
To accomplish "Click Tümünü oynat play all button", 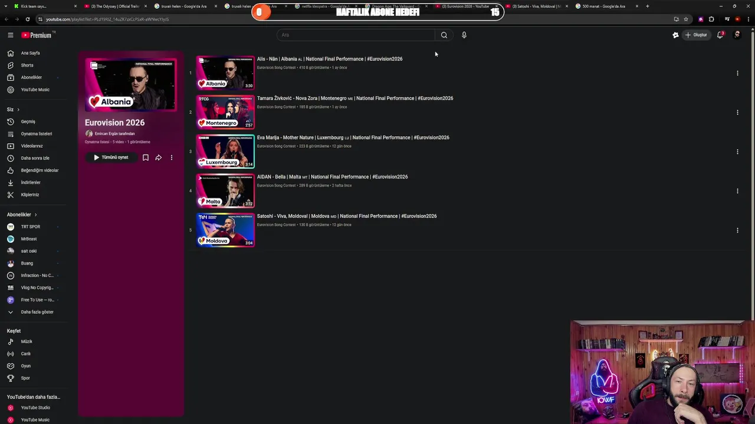I will click(111, 157).
